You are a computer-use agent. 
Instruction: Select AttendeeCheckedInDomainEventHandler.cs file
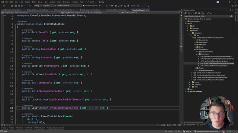(218, 57)
